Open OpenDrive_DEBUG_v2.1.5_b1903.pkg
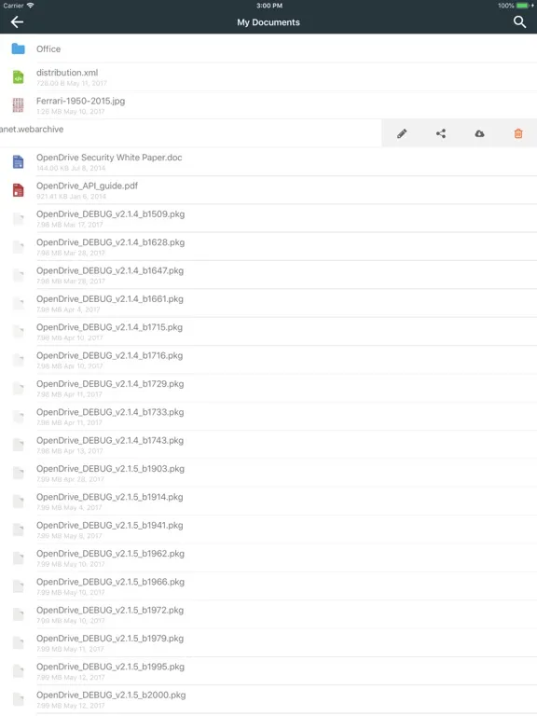Image resolution: width=537 pixels, height=716 pixels. click(x=268, y=474)
